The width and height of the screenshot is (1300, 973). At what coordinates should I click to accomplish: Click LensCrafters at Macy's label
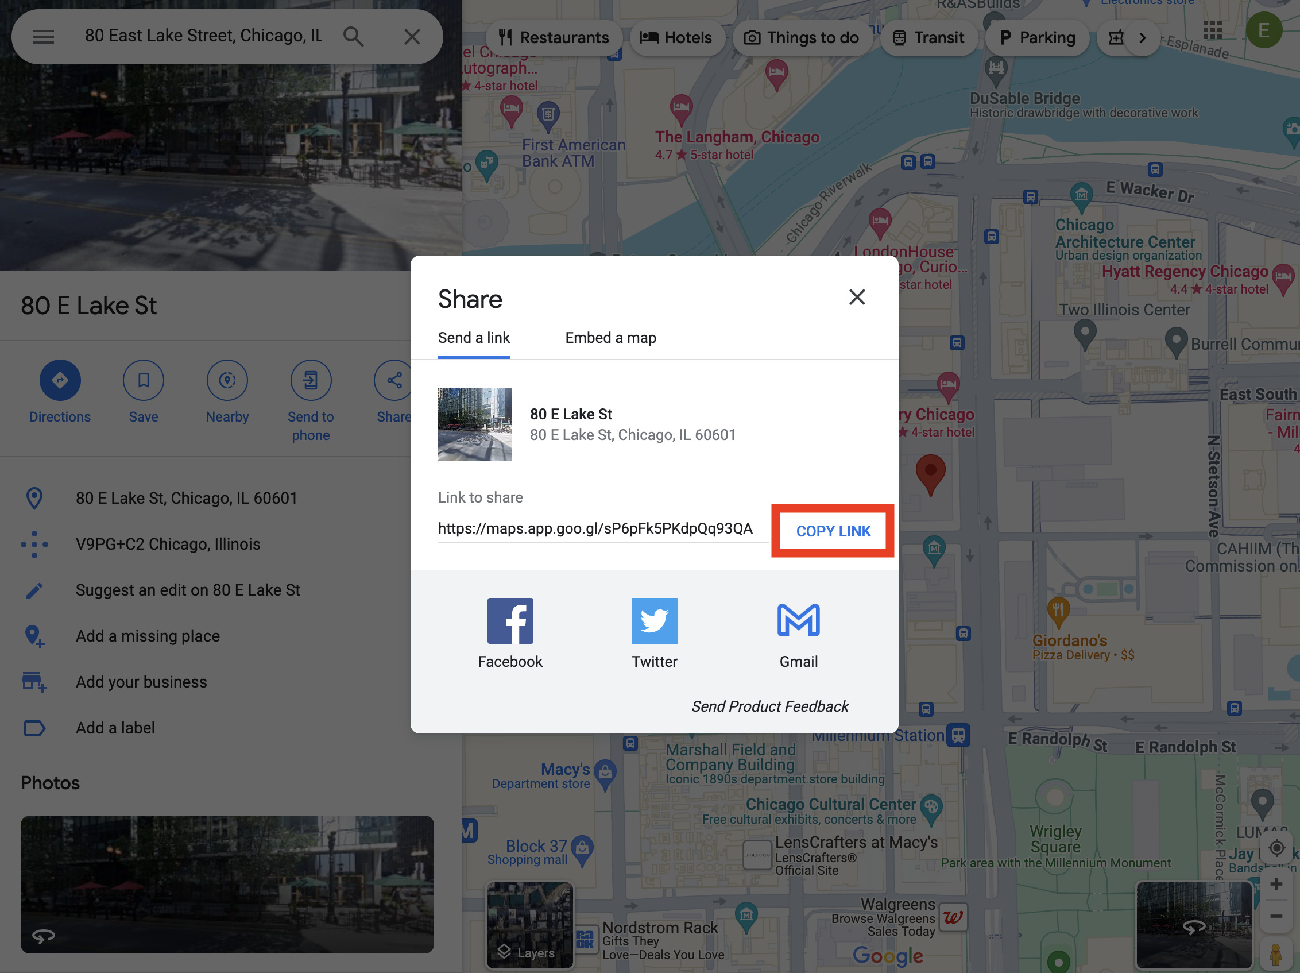coord(856,843)
